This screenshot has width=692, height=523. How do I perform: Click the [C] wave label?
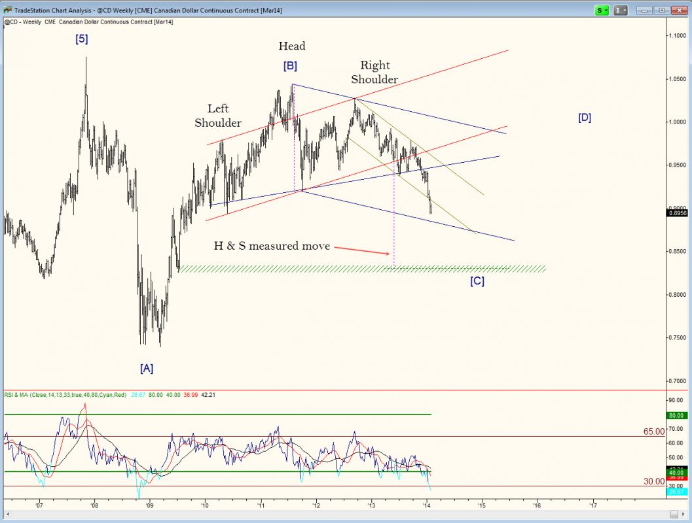point(477,281)
